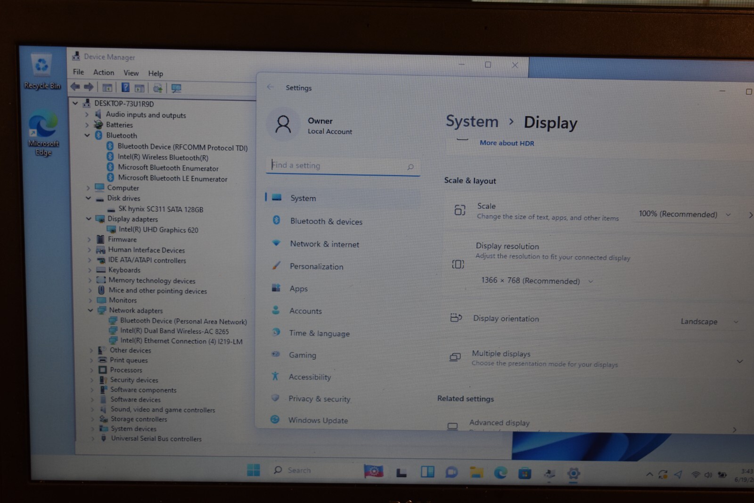Click the Settings gear in the taskbar
Viewport: 754px width, 503px height.
pos(574,473)
